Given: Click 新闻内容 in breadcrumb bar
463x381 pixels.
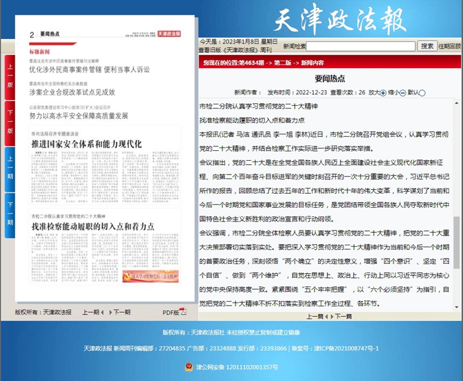Looking at the screenshot, I should [312, 63].
